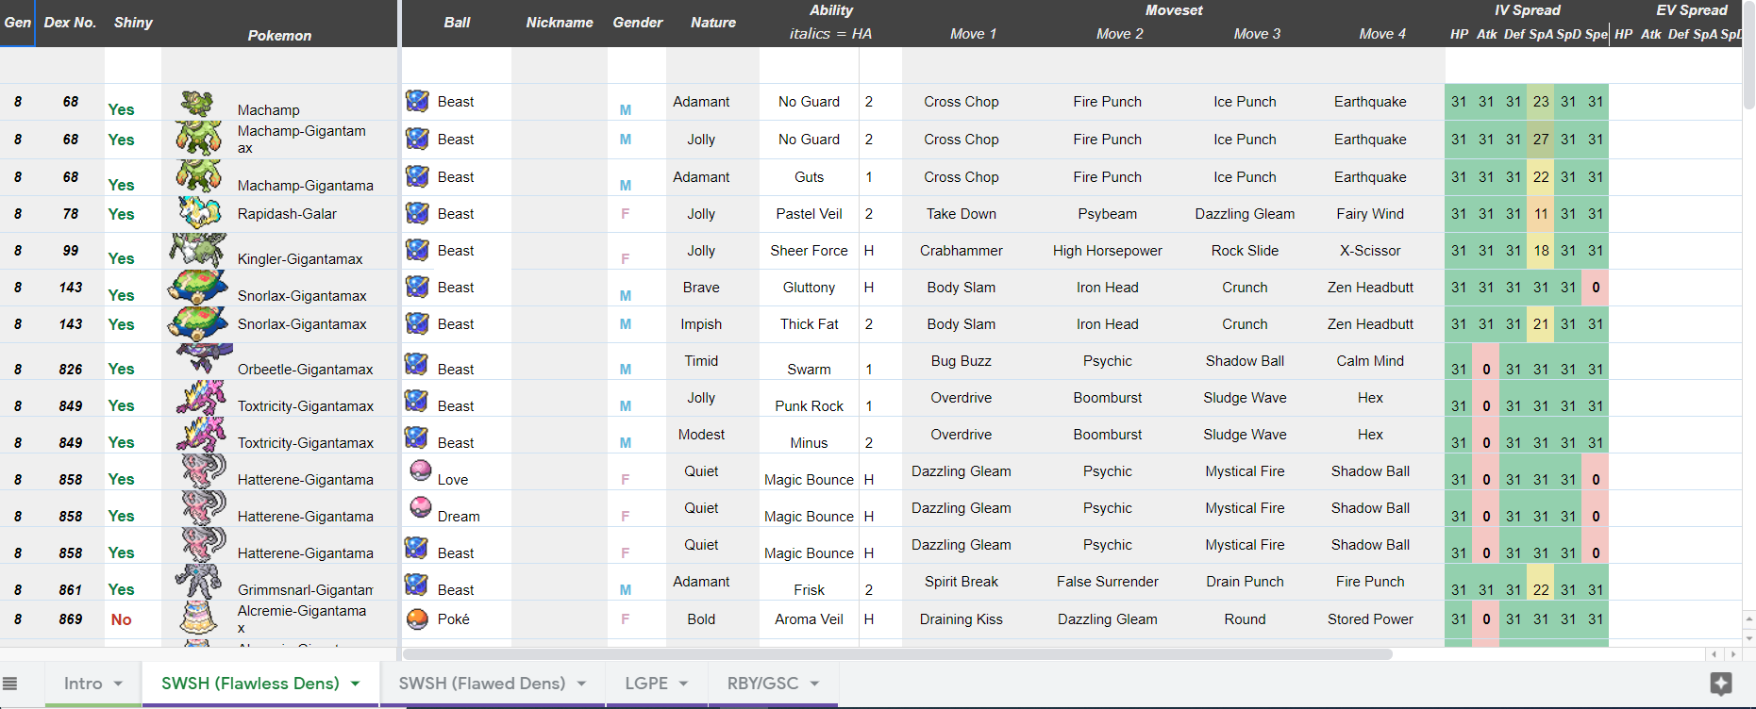This screenshot has height=709, width=1756.
Task: Click the Snorlax sprite in Brave nature row
Action: (198, 287)
